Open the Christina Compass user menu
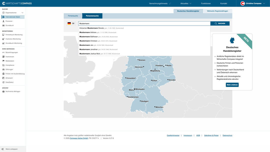The width and height of the screenshot is (270, 152). pos(253,3)
